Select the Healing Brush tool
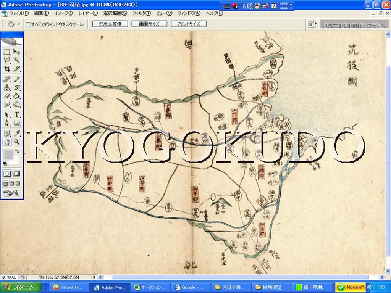This screenshot has height=293, width=391. pyautogui.click(x=7, y=79)
